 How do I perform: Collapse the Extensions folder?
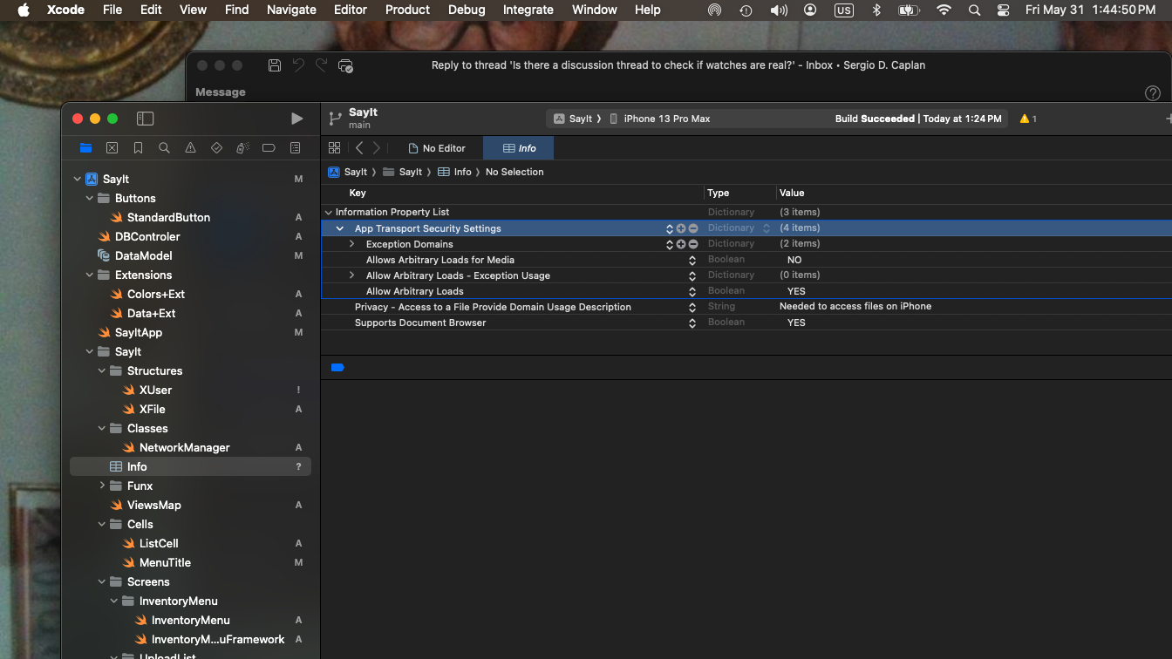(x=90, y=275)
